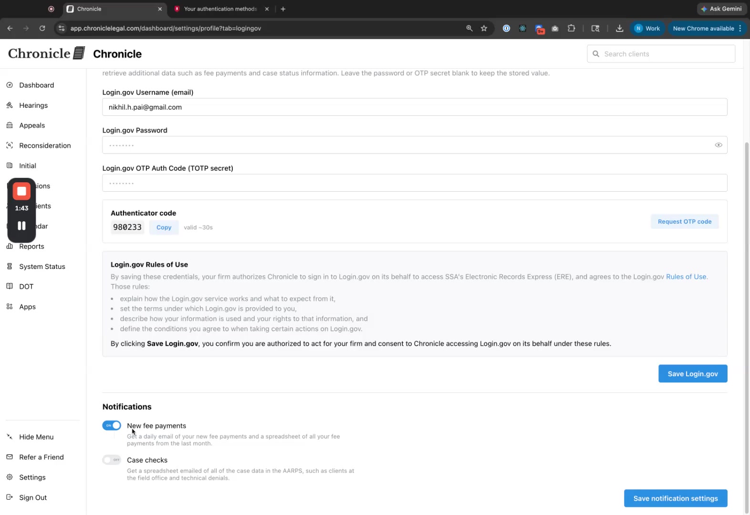
Task: Click the Reconsideration scan icon
Action: pyautogui.click(x=10, y=145)
